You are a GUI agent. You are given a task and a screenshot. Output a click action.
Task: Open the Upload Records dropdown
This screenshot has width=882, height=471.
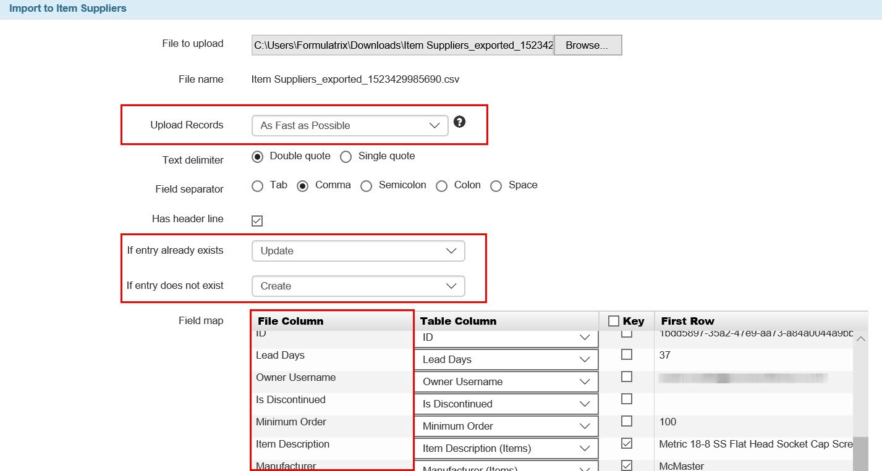[349, 125]
